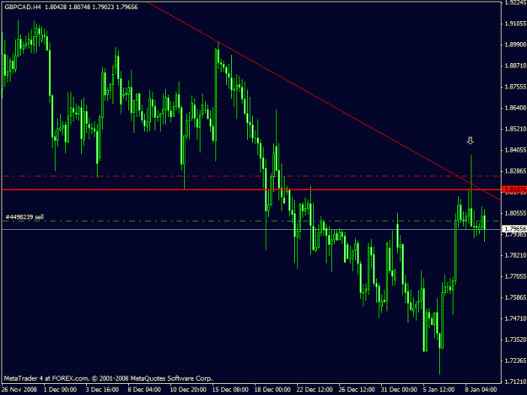
Task: Select the white current-price horizontal line
Action: pyautogui.click(x=251, y=229)
